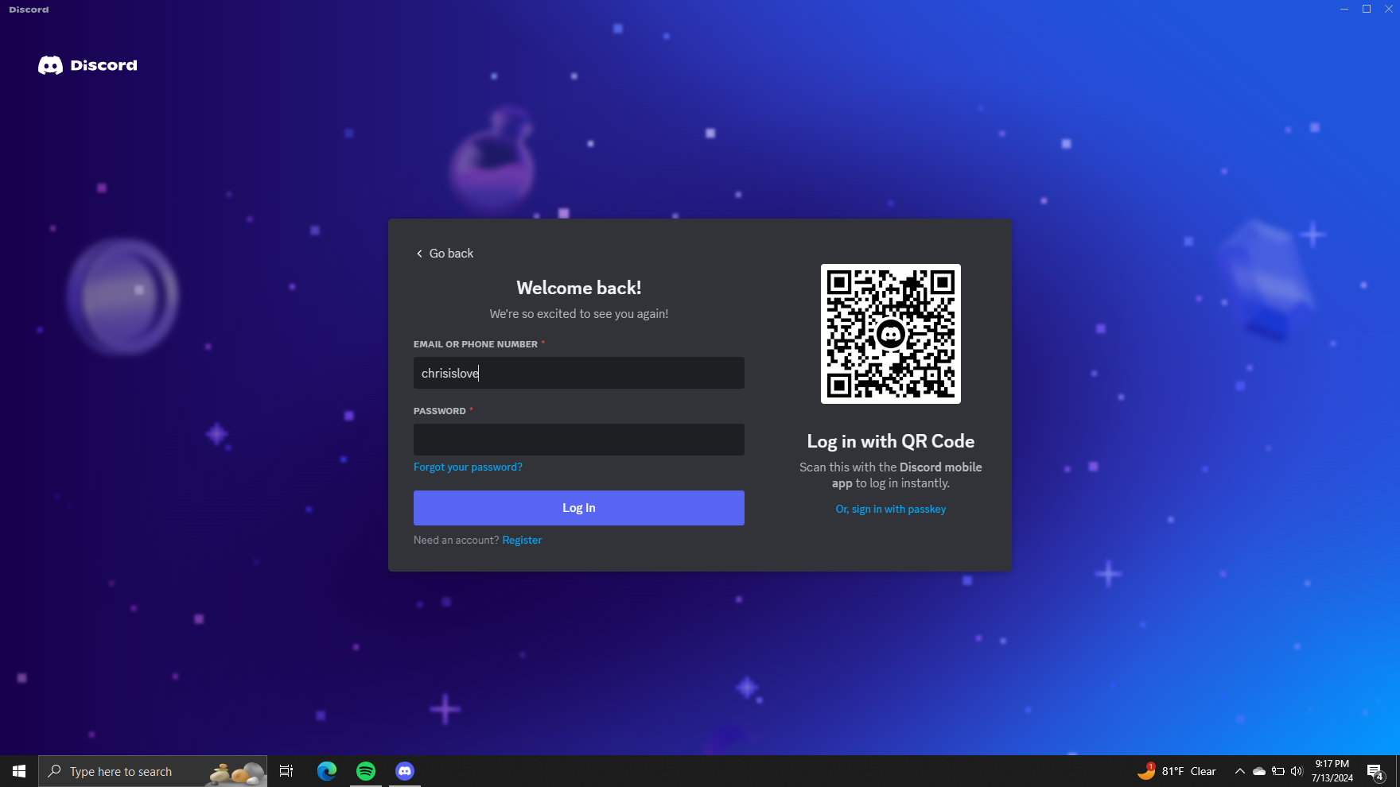Click the "Welcome back!" heading
This screenshot has height=787, width=1400.
pyautogui.click(x=579, y=288)
